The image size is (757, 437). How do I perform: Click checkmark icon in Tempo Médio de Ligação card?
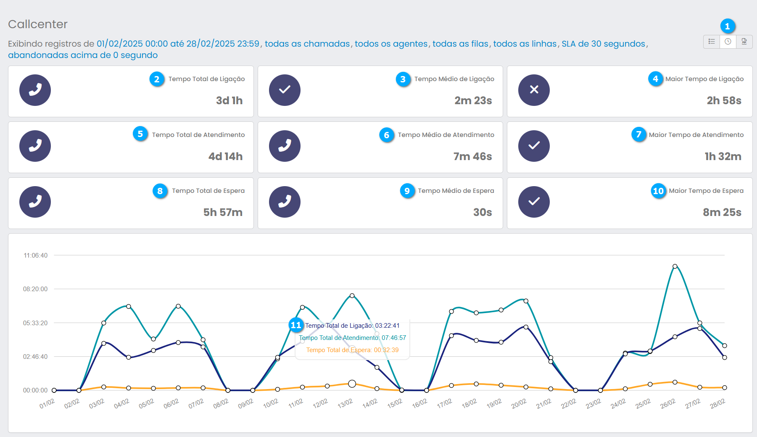point(285,90)
